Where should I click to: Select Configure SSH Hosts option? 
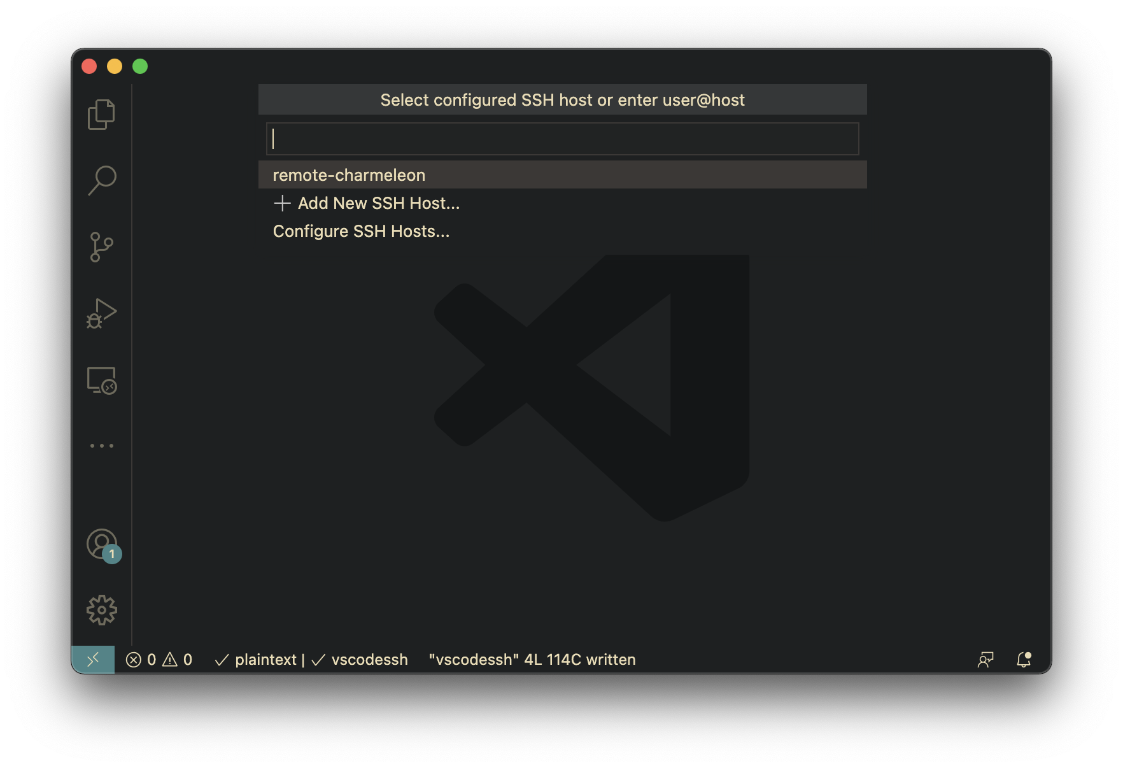click(361, 231)
